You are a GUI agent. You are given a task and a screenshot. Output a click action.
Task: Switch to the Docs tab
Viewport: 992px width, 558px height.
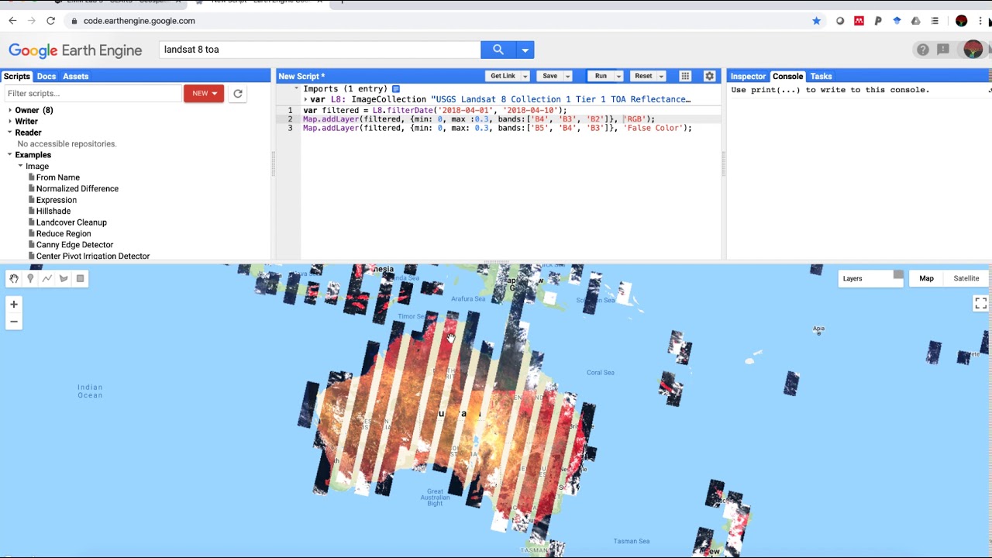pos(46,76)
